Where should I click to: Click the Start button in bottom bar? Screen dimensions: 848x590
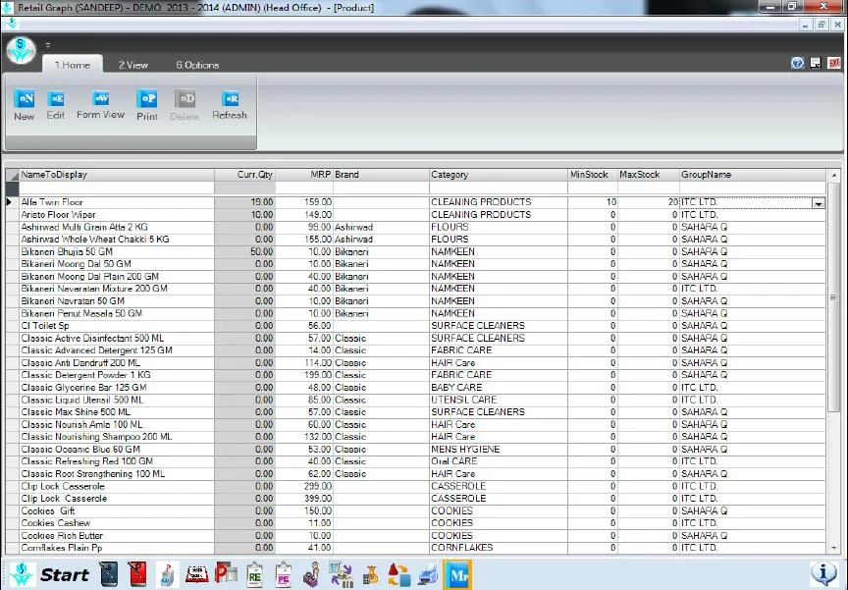pyautogui.click(x=65, y=575)
